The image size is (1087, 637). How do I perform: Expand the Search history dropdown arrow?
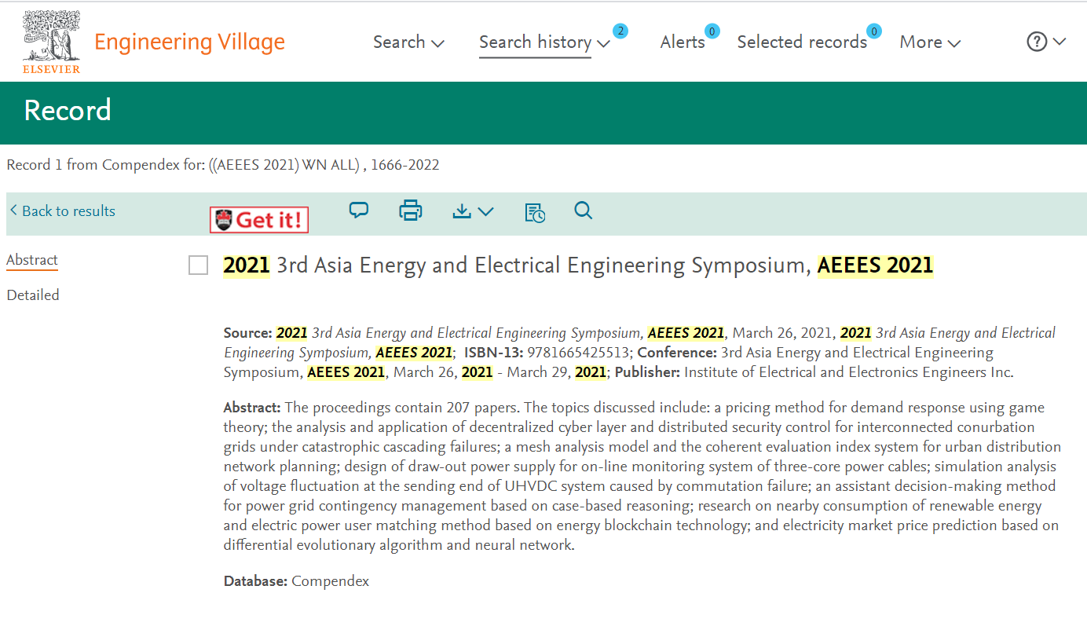(603, 43)
